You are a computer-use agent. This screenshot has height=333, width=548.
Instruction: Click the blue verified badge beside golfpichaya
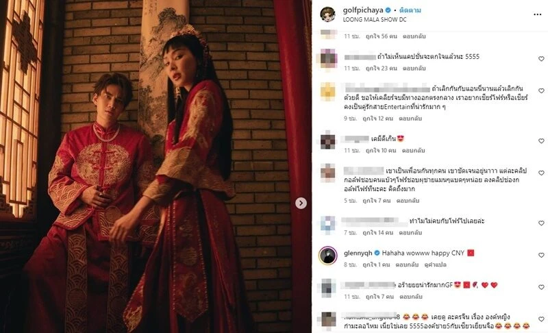tap(388, 10)
